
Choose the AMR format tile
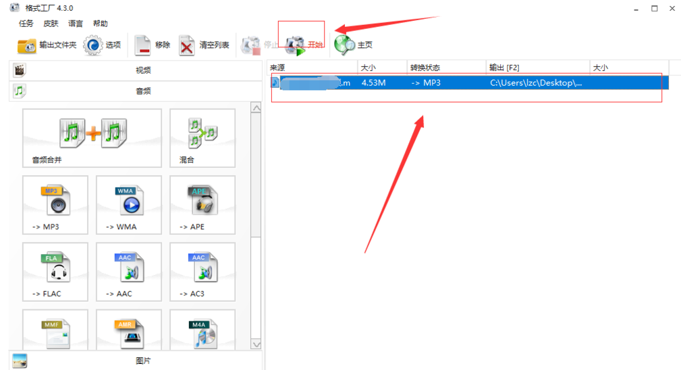click(128, 330)
